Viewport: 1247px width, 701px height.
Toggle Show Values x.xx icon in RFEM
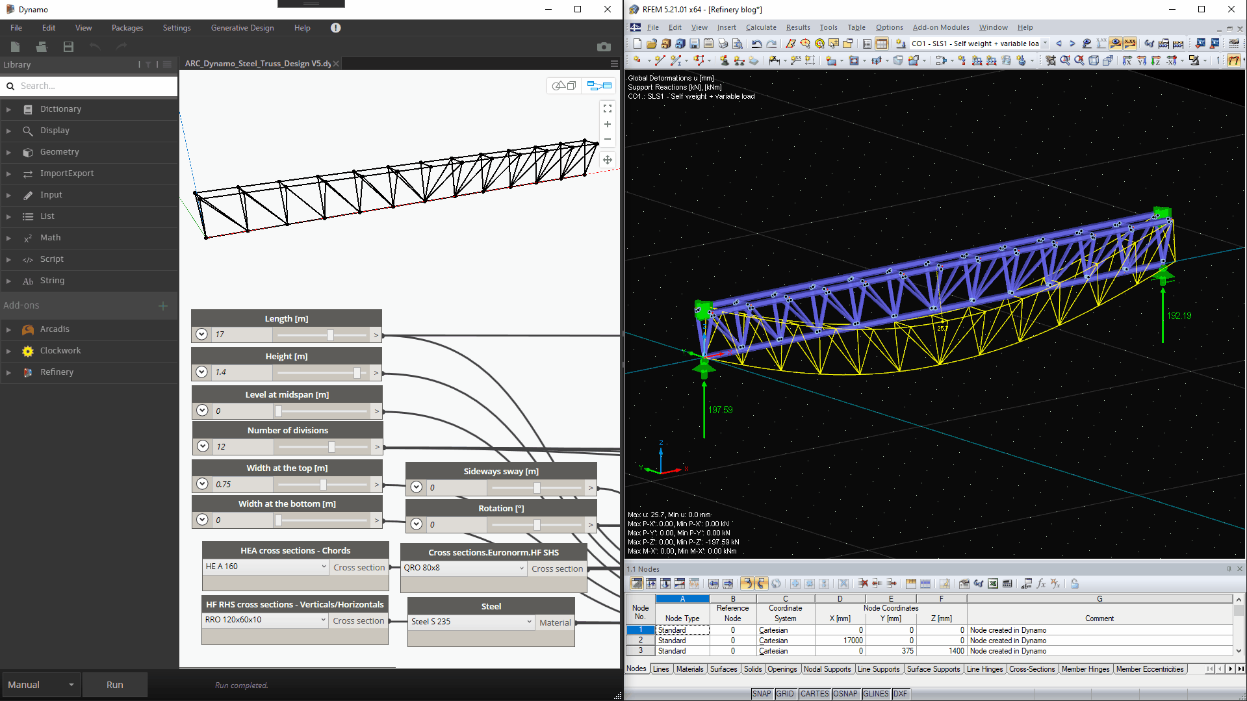[x=1130, y=44]
